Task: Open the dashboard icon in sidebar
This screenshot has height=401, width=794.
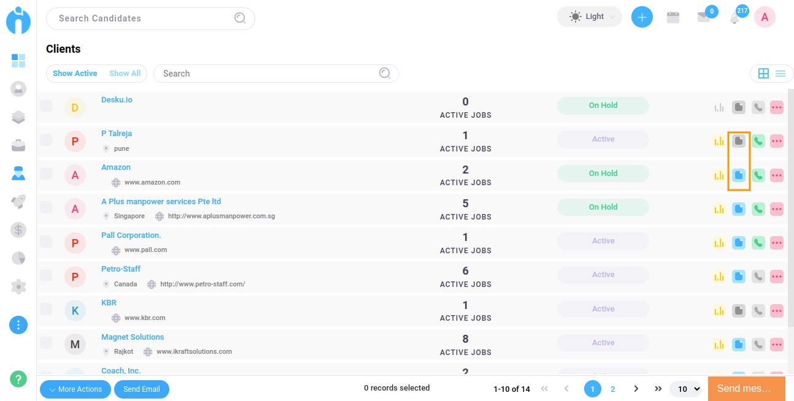Action: click(18, 60)
